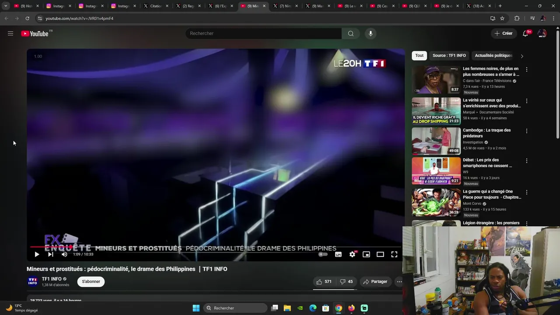Open more actions menu beside Partager
This screenshot has width=560, height=315.
tap(399, 282)
